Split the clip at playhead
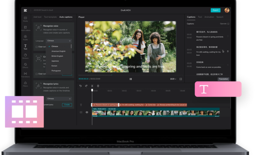This screenshot has height=155, width=257. click(92, 86)
